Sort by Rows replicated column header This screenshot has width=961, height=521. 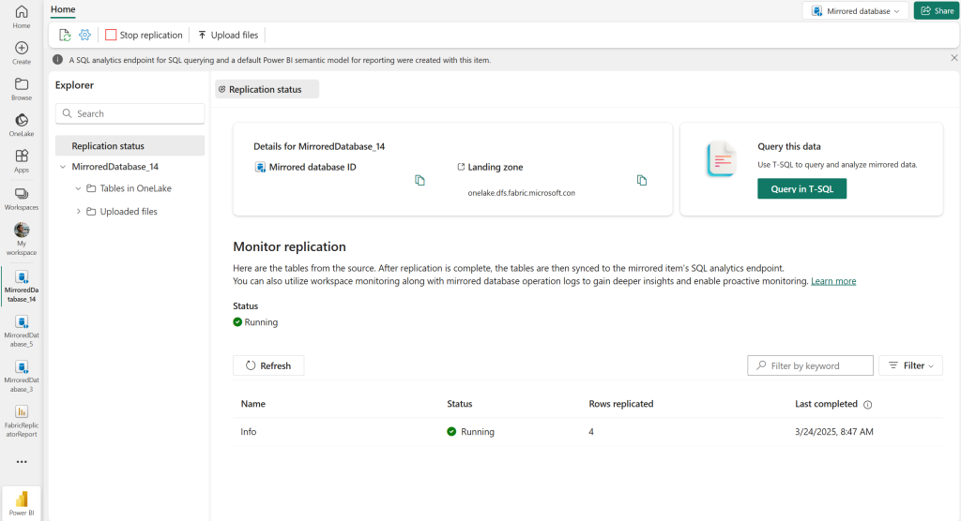(621, 404)
